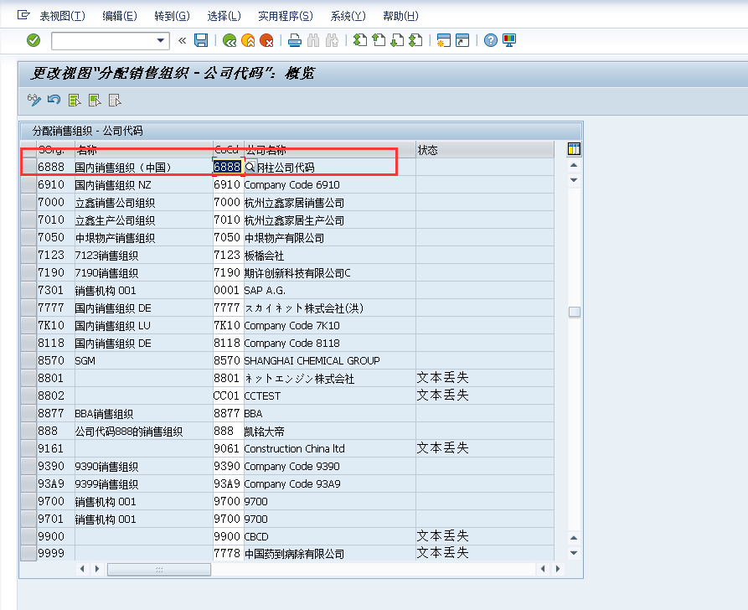Select all entries with the green list icon

(74, 100)
